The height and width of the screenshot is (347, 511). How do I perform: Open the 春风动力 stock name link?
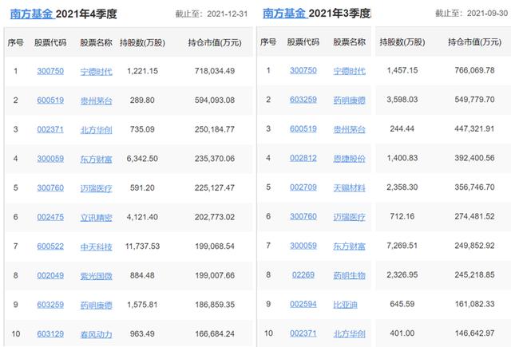tap(96, 334)
